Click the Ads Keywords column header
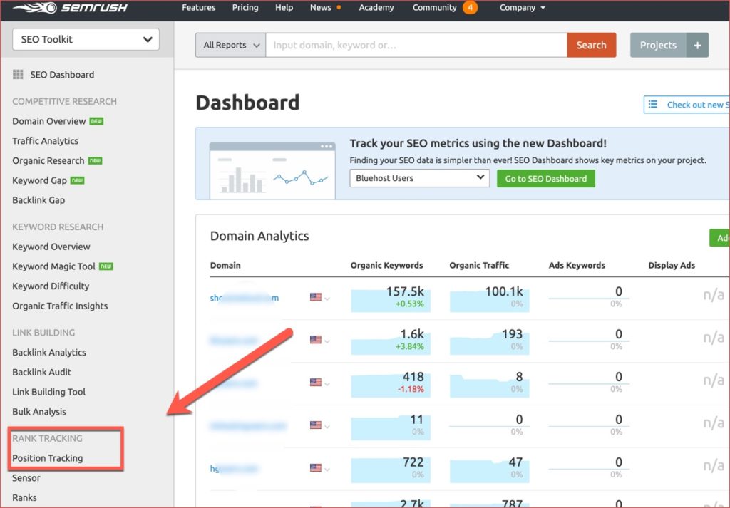 [577, 265]
